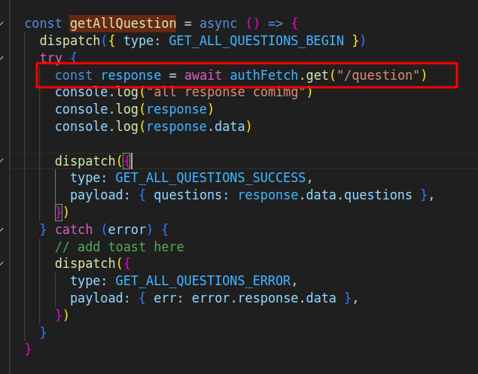478x374 pixels.
Task: Click the GET_ALL_QUESTIONS_ERROR constant
Action: (x=202, y=281)
